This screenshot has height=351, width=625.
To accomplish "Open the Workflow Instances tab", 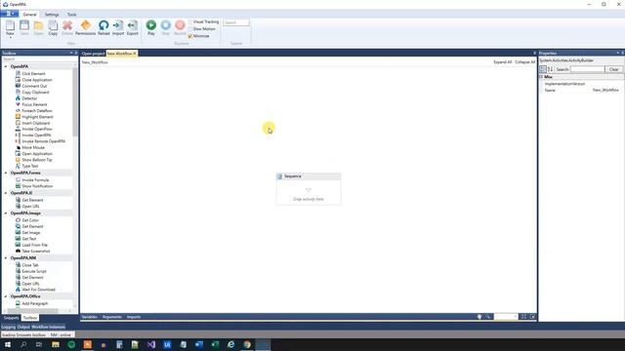I will (x=48, y=327).
